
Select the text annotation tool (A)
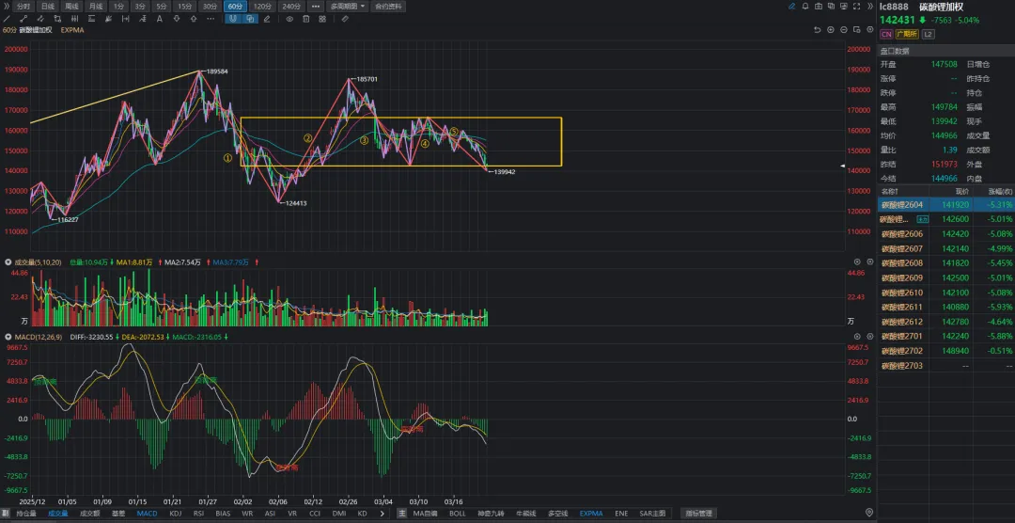coord(159,19)
